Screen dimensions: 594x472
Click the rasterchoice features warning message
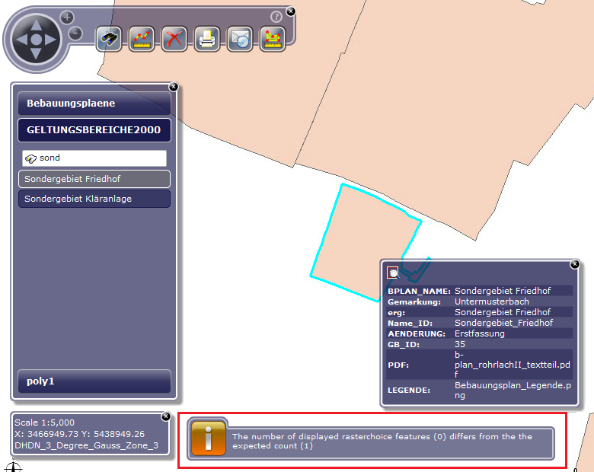point(382,441)
